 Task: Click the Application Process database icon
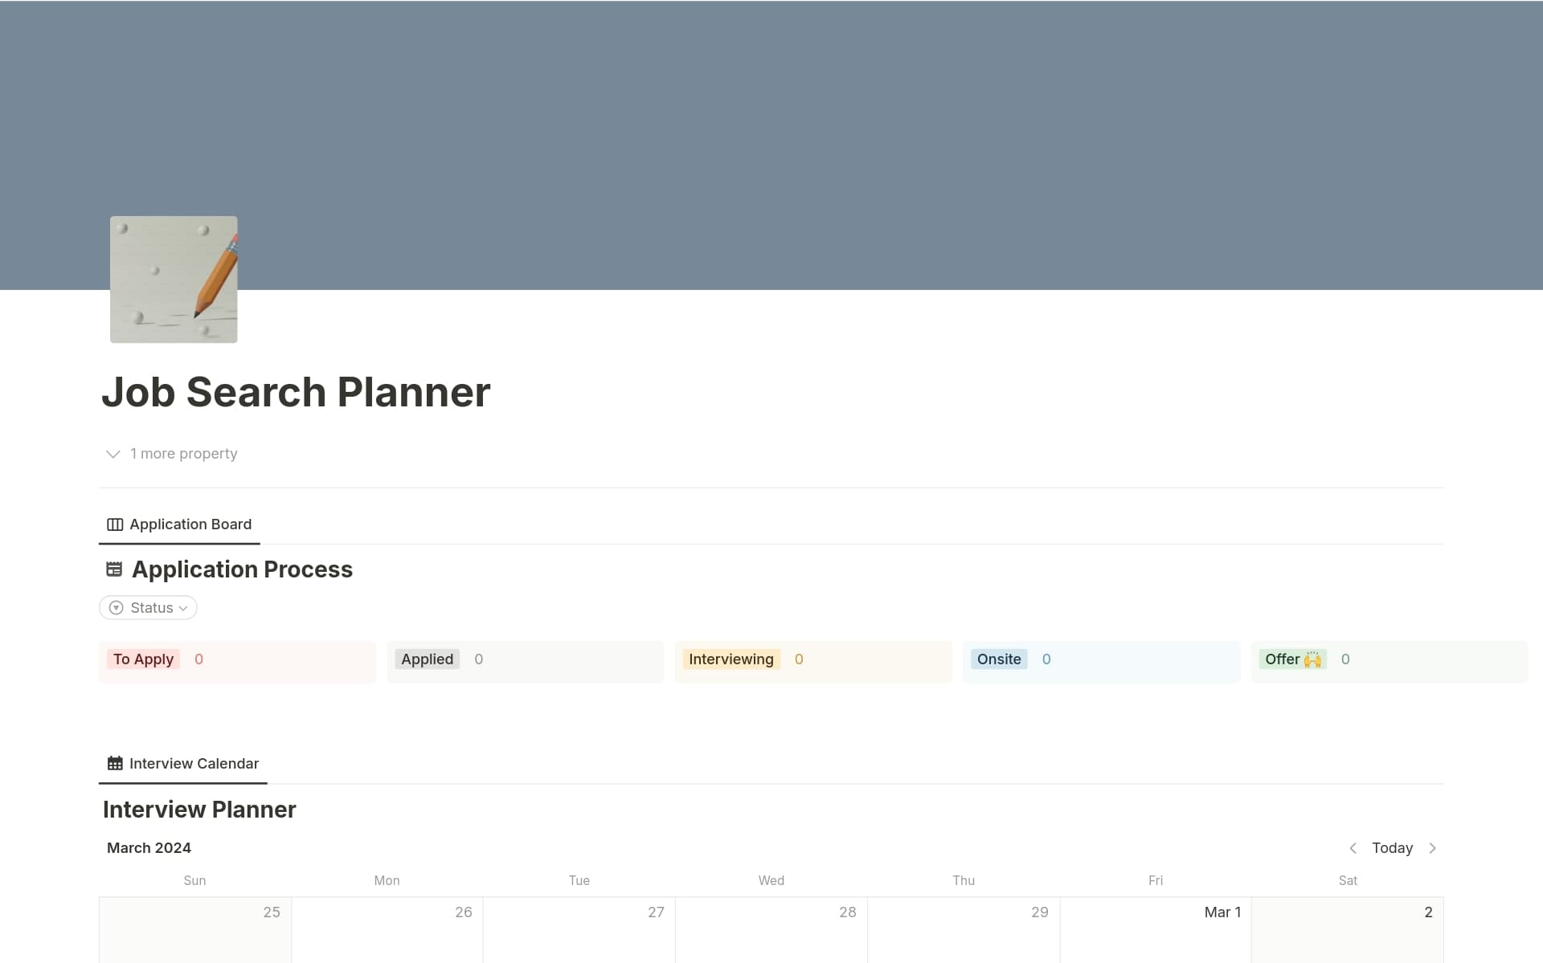pos(114,569)
